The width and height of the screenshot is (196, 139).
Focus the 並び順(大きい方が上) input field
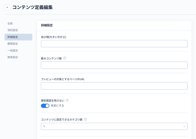coord(114,44)
